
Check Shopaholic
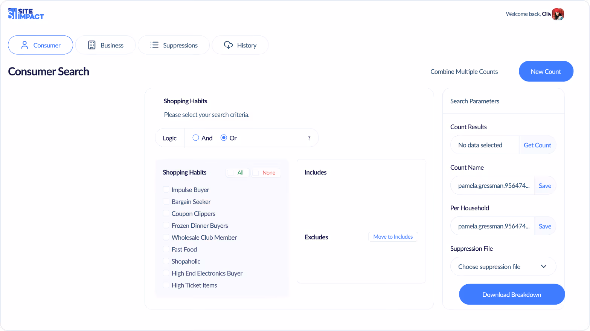click(x=166, y=261)
